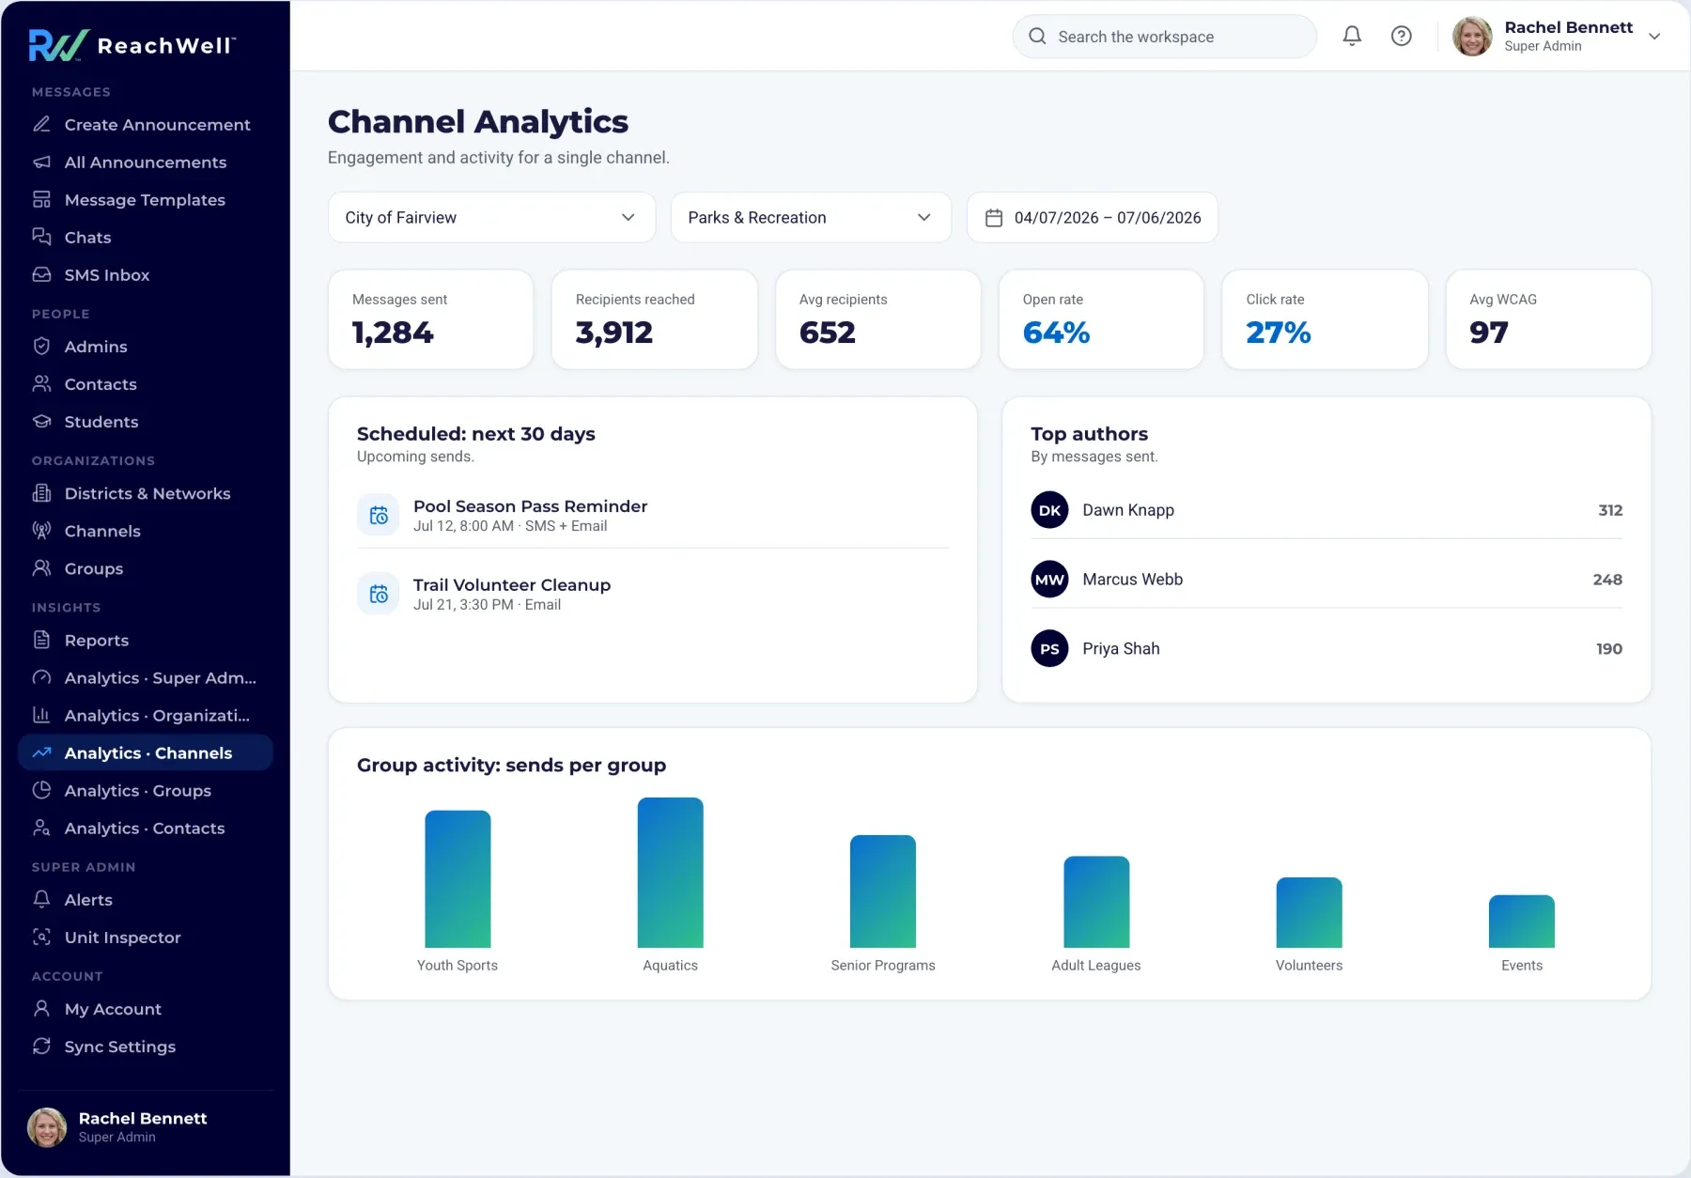Image resolution: width=1691 pixels, height=1178 pixels.
Task: Click the Unit Inspector scan icon
Action: [x=41, y=937]
